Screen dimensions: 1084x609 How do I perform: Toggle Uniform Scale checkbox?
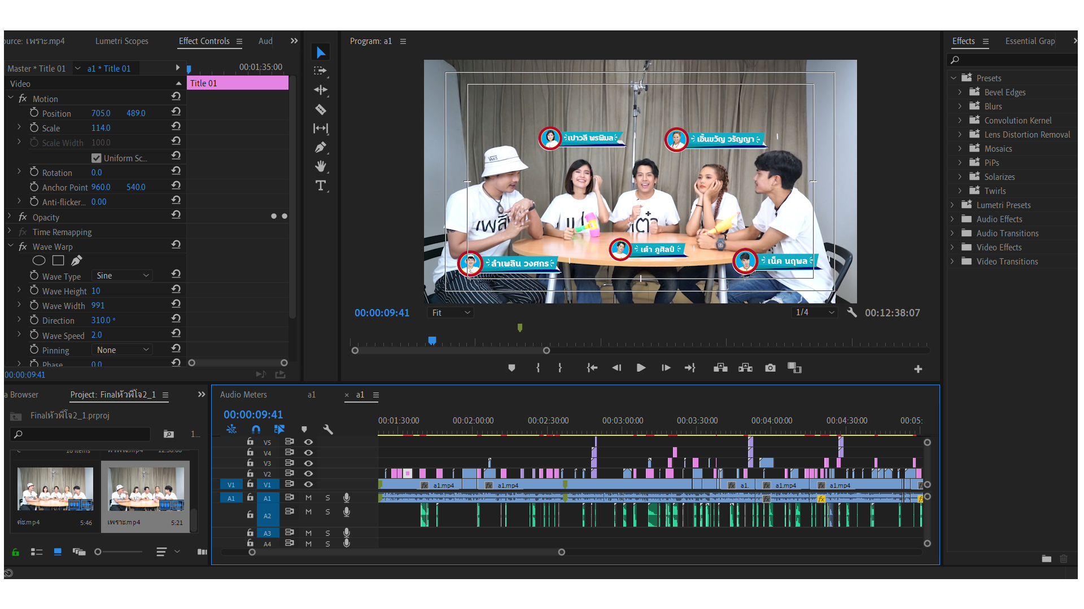(97, 158)
